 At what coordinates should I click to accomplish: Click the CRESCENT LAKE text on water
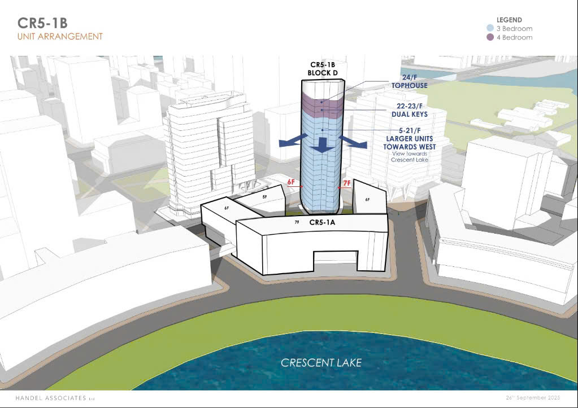coord(321,363)
